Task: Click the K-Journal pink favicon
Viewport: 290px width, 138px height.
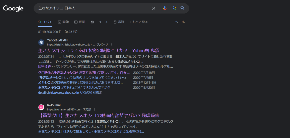Action: [41, 107]
